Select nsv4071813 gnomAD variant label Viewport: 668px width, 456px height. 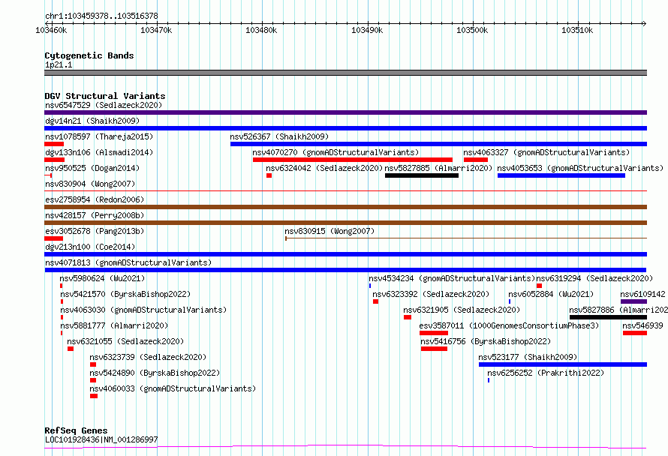pos(128,262)
